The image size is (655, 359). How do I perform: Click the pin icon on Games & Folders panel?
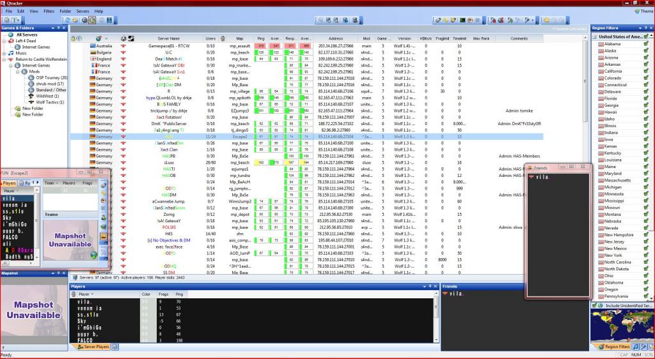58,28
